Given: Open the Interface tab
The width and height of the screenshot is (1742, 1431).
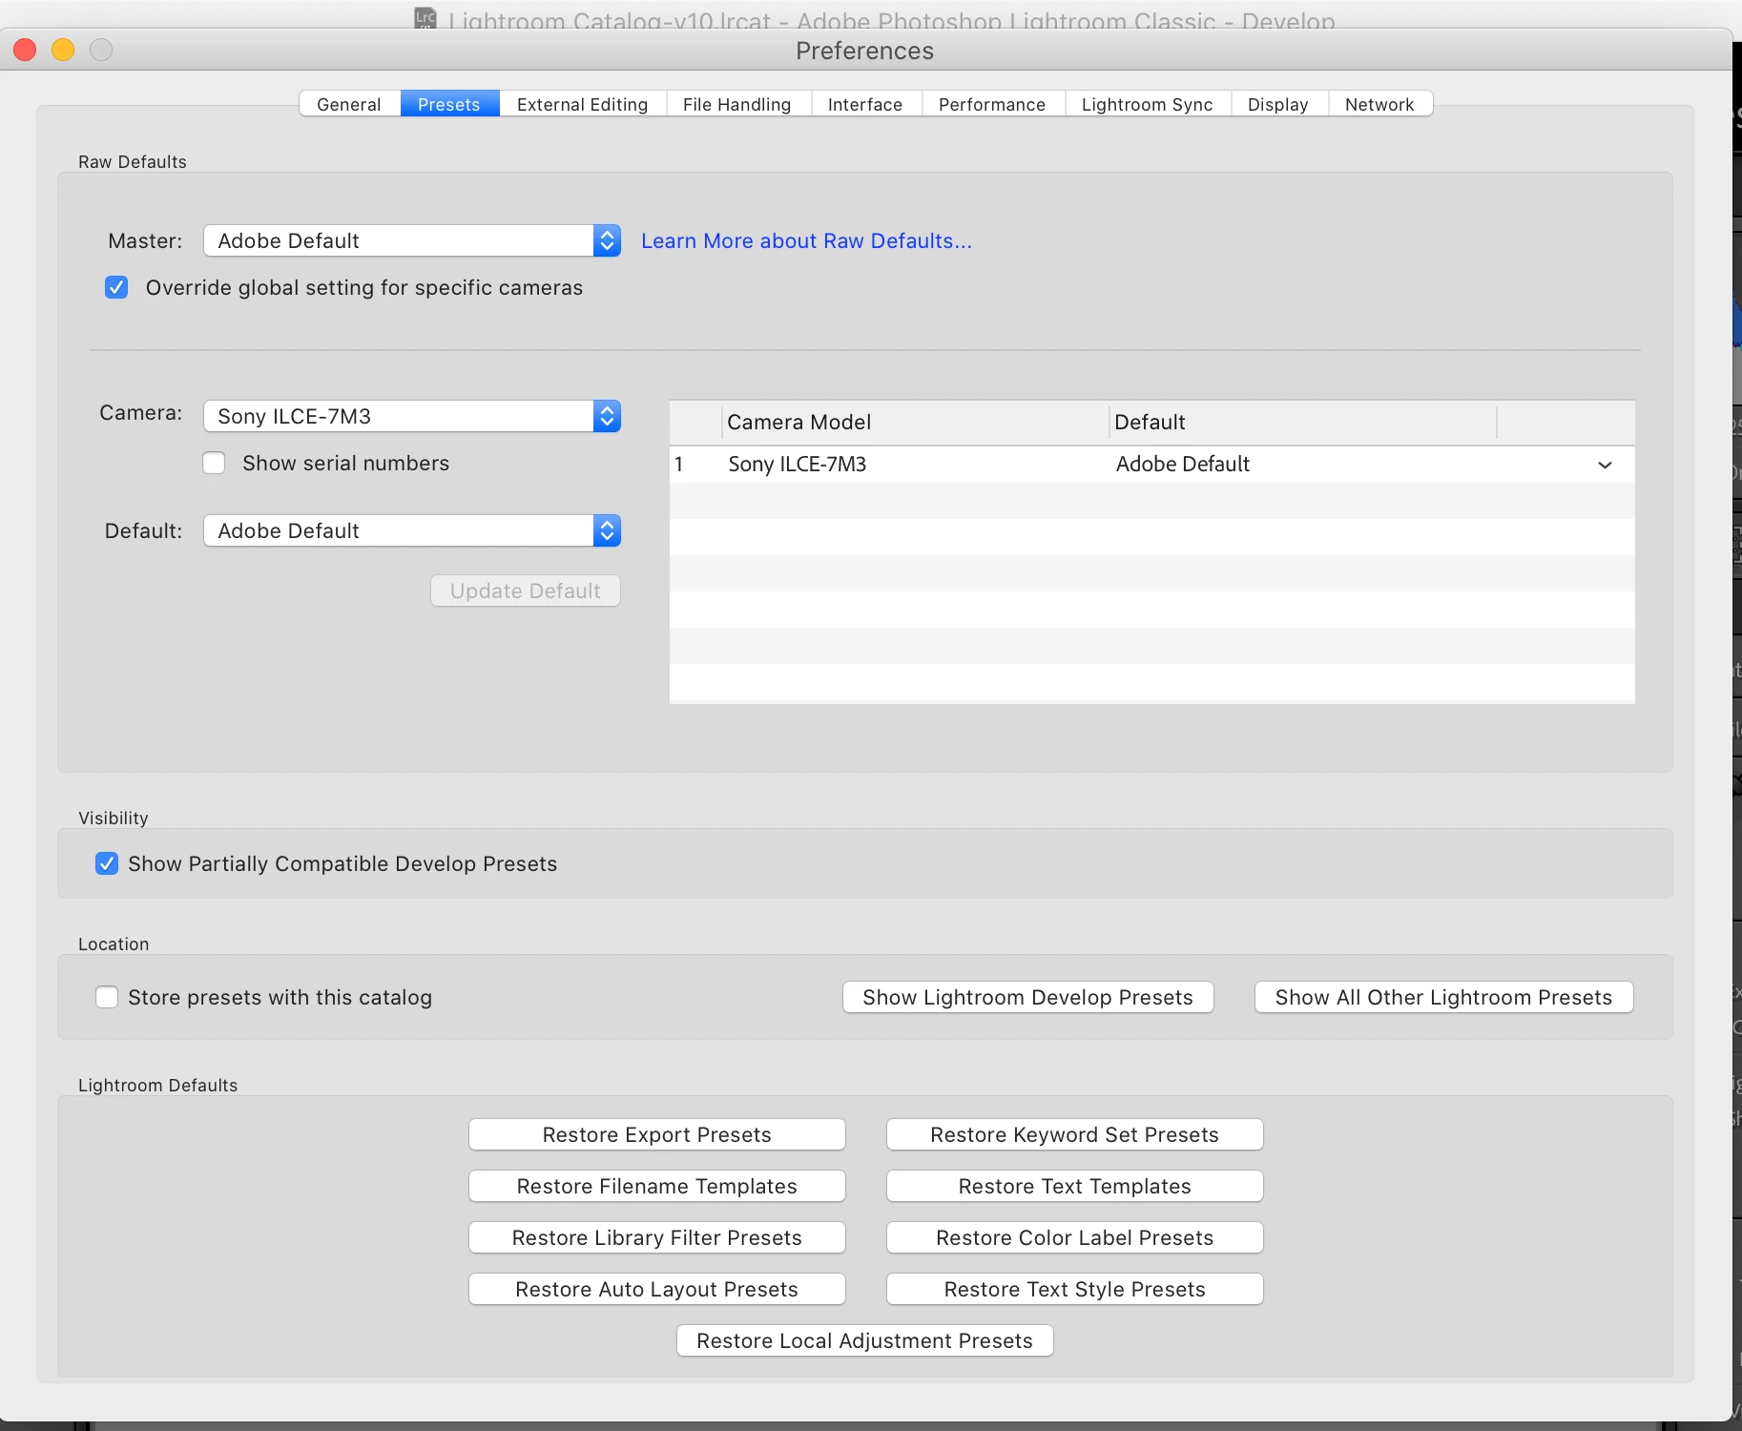Looking at the screenshot, I should click(x=865, y=104).
